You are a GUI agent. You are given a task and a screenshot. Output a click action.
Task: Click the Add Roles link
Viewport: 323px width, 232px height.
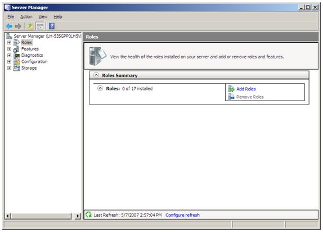[x=246, y=89]
